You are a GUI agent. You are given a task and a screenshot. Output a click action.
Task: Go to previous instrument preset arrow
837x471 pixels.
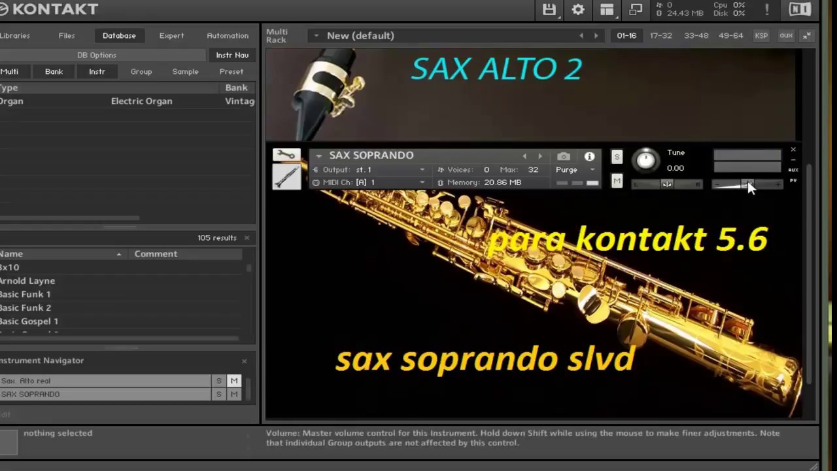tap(524, 156)
